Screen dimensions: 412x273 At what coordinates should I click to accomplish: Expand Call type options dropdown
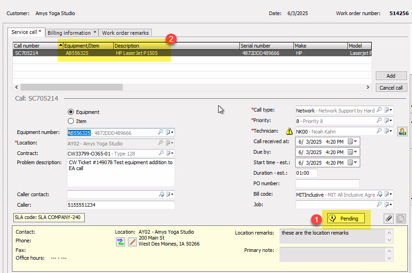coord(388,110)
